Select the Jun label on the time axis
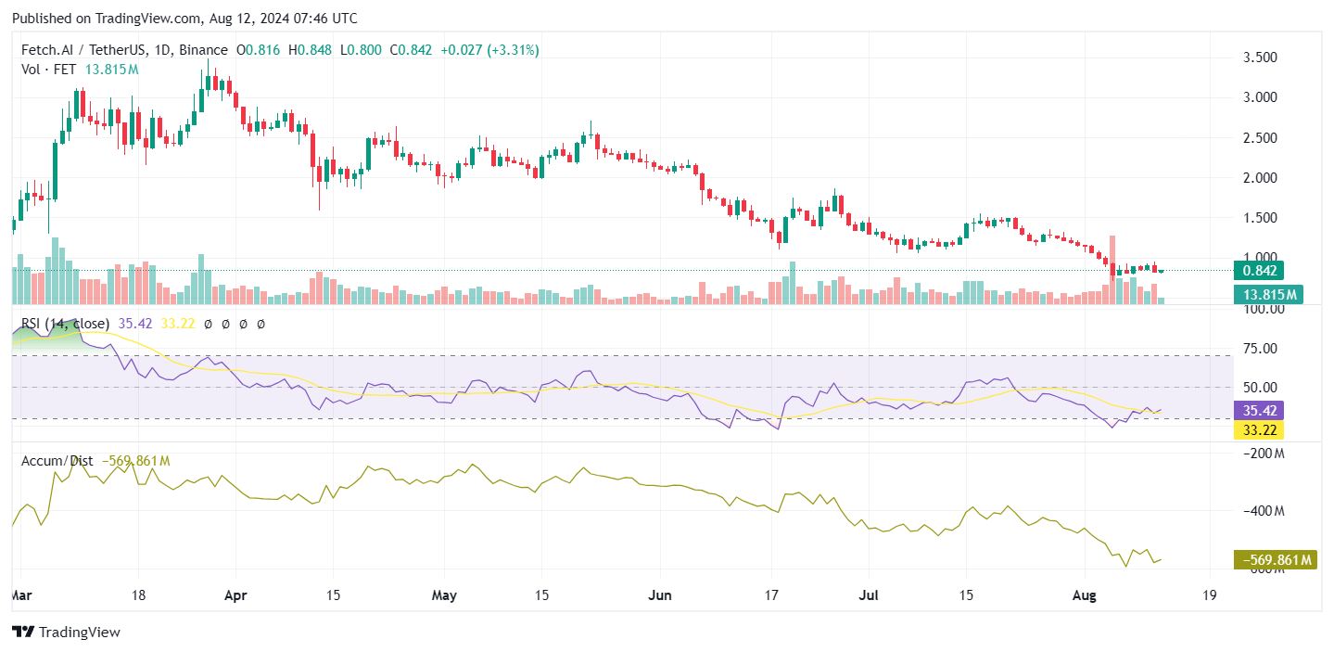Viewport: 1334px width, 652px height. pyautogui.click(x=660, y=595)
